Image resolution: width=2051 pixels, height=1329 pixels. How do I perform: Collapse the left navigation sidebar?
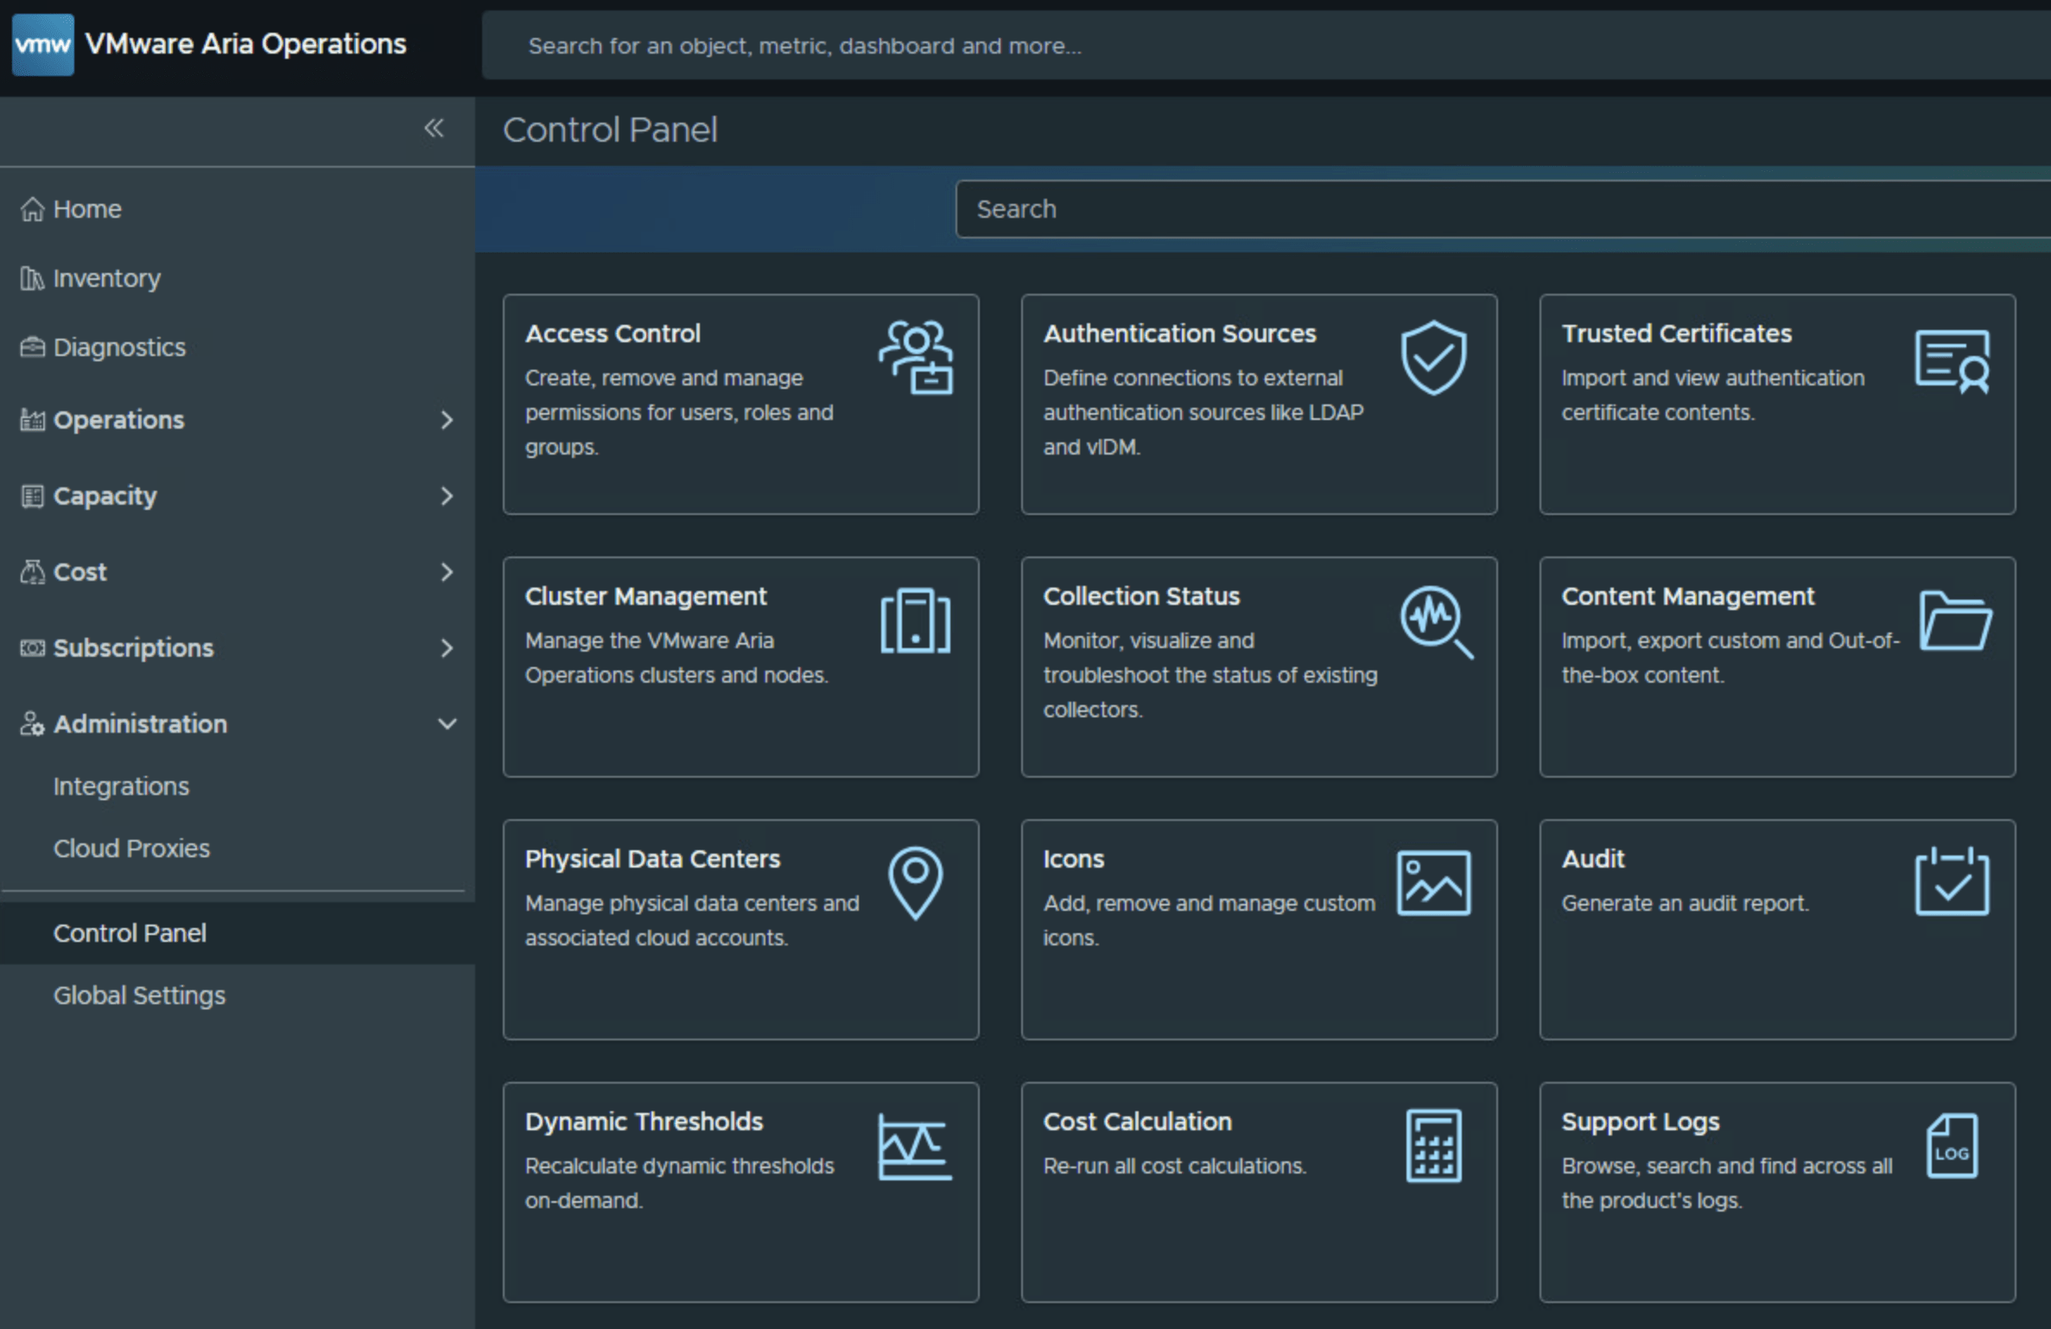[434, 129]
